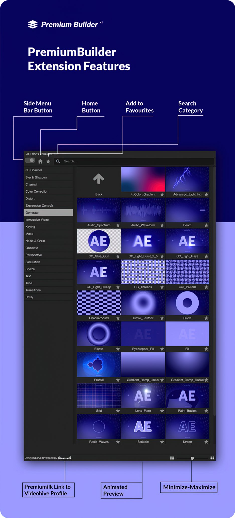The height and width of the screenshot is (518, 235).
Task: Star the Eyedropper_Fill effect
Action: [x=162, y=349]
